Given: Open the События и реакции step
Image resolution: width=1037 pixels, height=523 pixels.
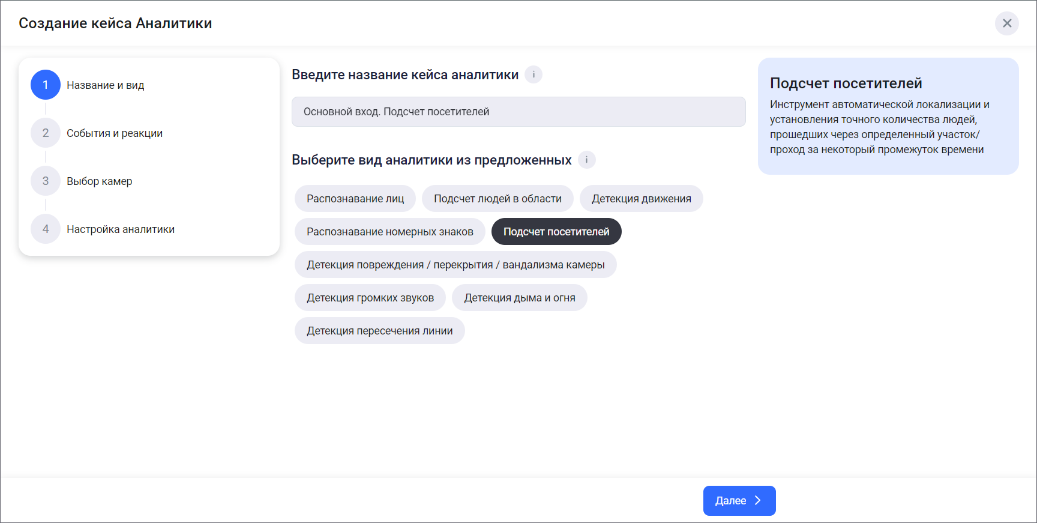Looking at the screenshot, I should (115, 133).
